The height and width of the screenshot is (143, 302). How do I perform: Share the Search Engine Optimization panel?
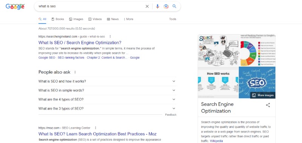click(268, 105)
